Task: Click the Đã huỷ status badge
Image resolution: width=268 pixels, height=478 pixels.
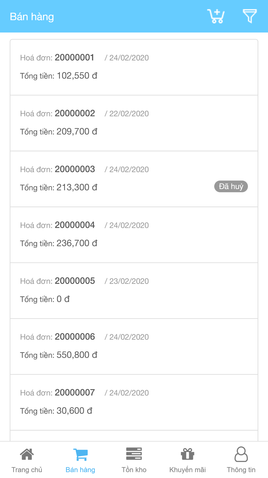Action: point(231,187)
